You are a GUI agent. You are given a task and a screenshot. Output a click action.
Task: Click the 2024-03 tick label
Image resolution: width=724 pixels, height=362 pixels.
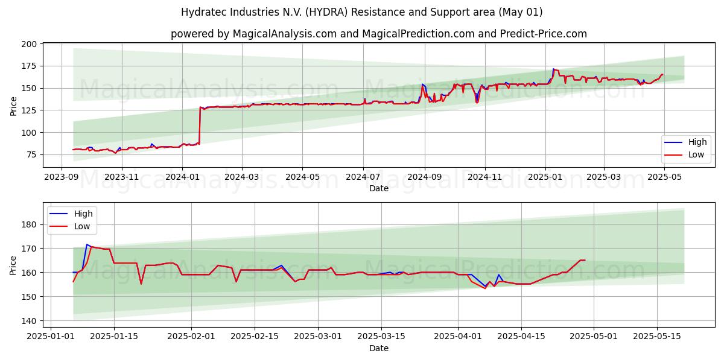coord(242,177)
